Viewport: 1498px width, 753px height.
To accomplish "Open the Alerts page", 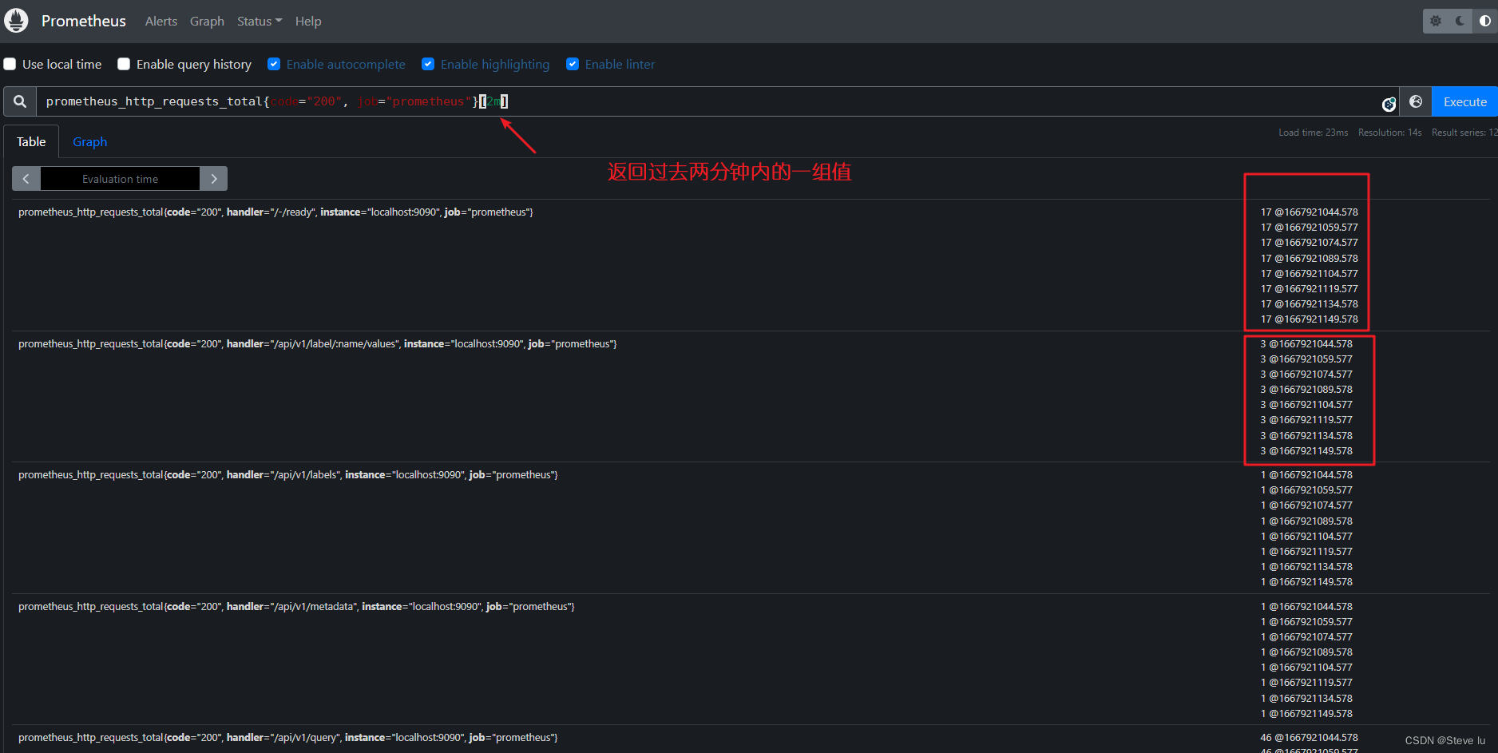I will click(161, 22).
